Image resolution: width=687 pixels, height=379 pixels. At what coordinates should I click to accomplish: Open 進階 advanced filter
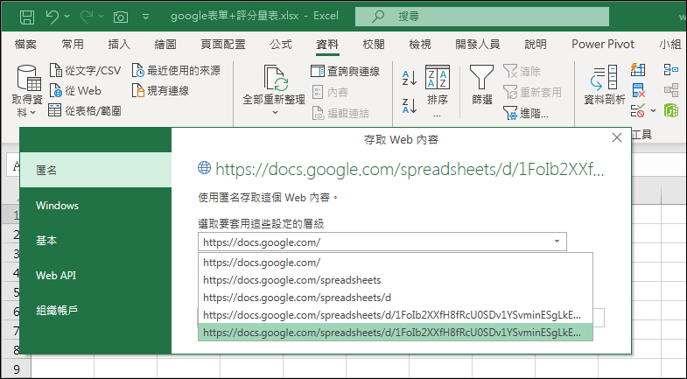point(526,113)
